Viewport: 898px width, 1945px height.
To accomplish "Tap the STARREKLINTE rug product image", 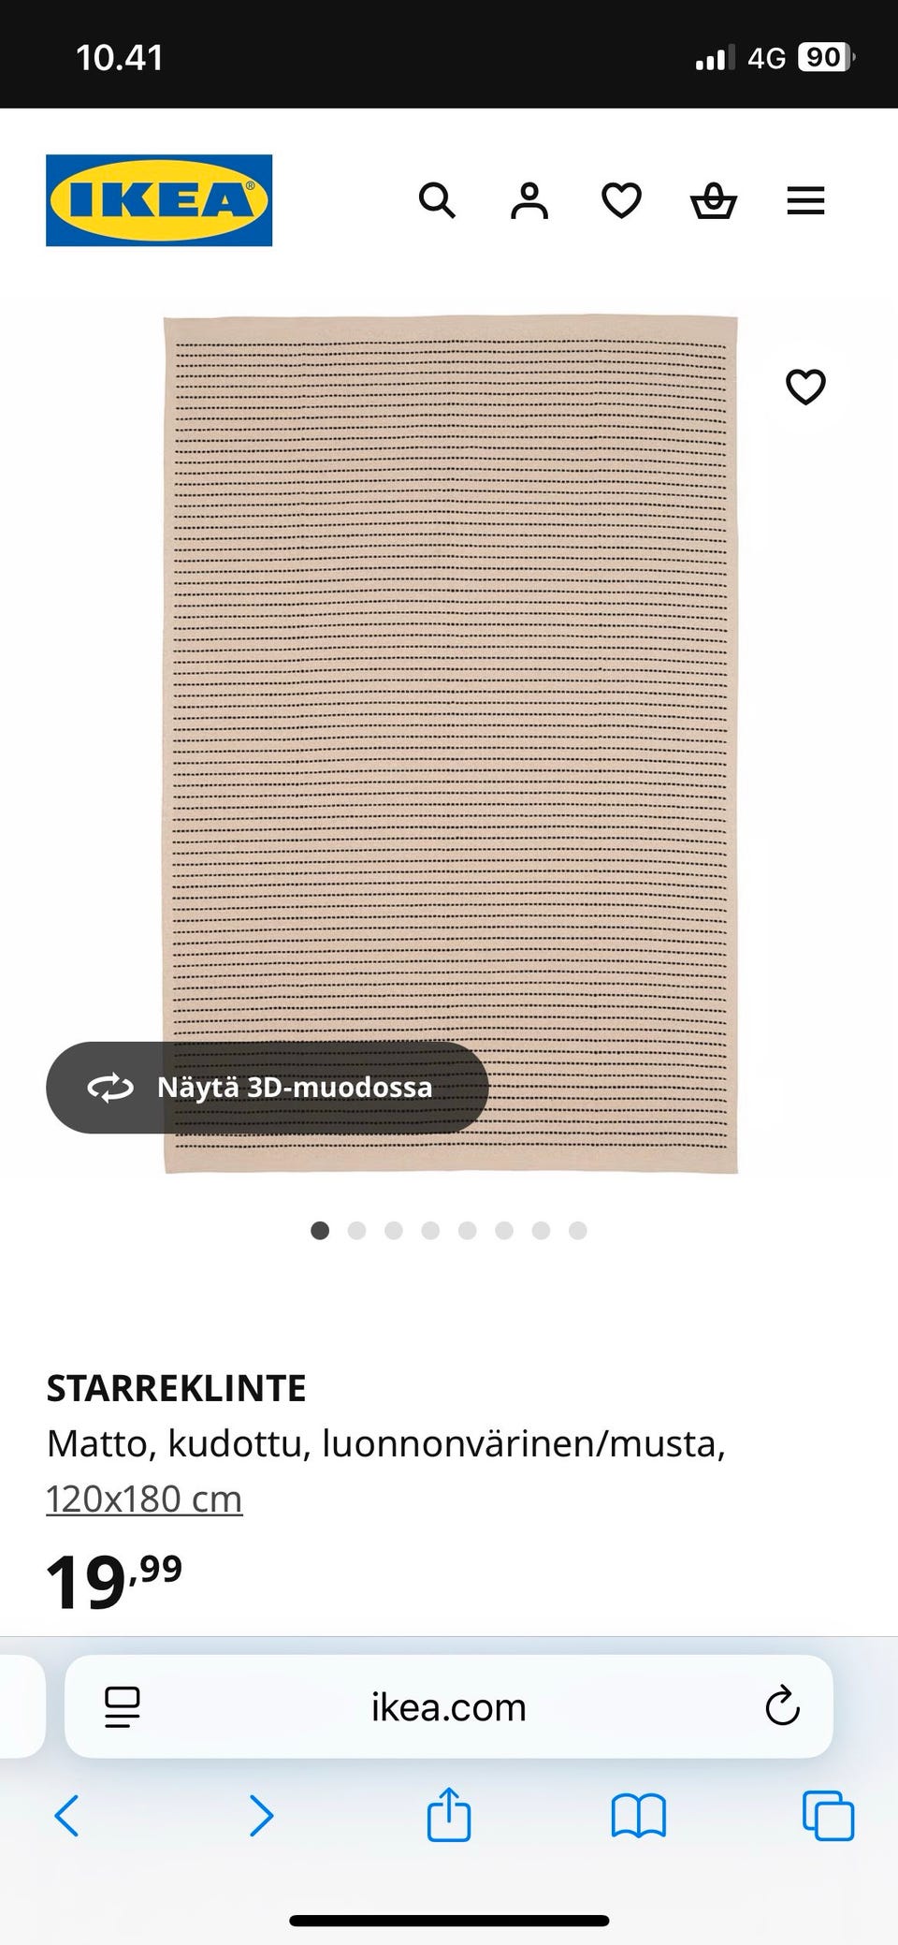I will pyautogui.click(x=451, y=744).
